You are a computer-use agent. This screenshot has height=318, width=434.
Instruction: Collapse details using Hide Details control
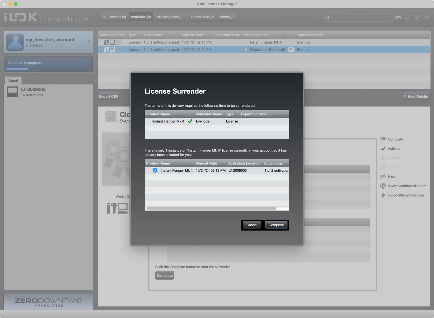(x=416, y=96)
